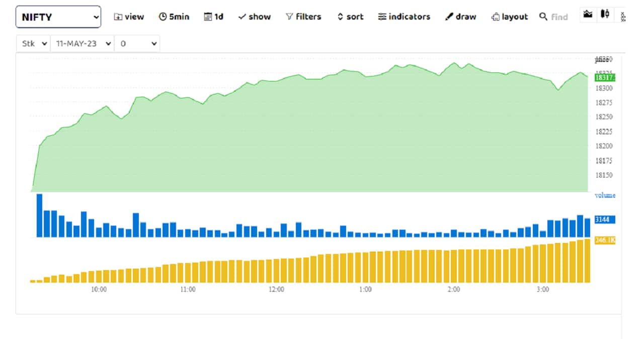The height and width of the screenshot is (339, 644).
Task: Open the layout menu
Action: (x=510, y=17)
